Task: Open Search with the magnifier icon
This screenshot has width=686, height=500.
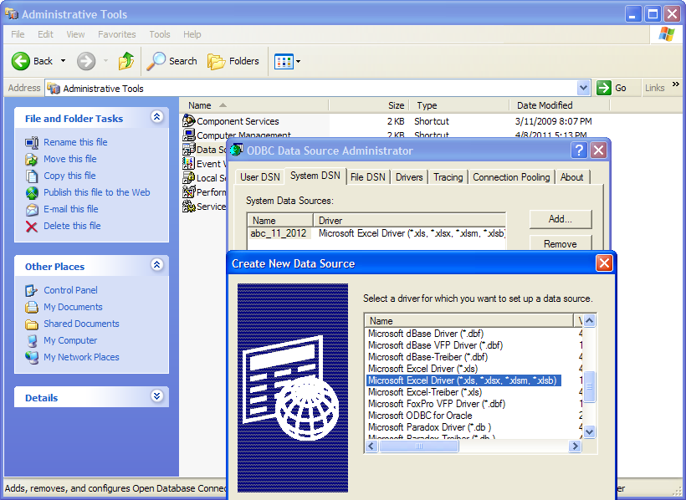Action: 156,61
